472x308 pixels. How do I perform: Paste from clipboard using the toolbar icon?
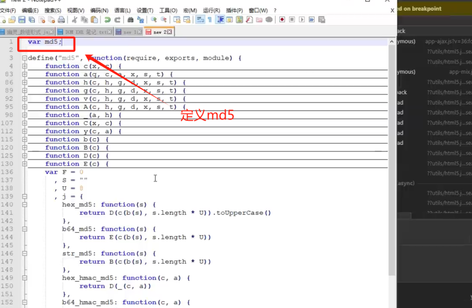coord(94,20)
